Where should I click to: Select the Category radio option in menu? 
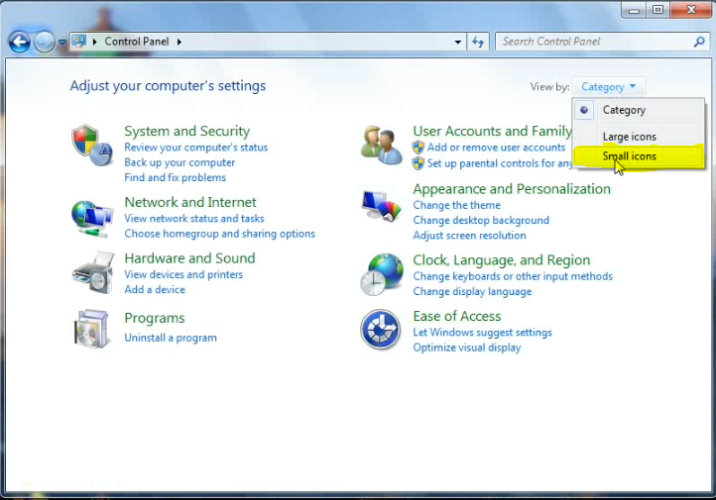click(x=639, y=110)
